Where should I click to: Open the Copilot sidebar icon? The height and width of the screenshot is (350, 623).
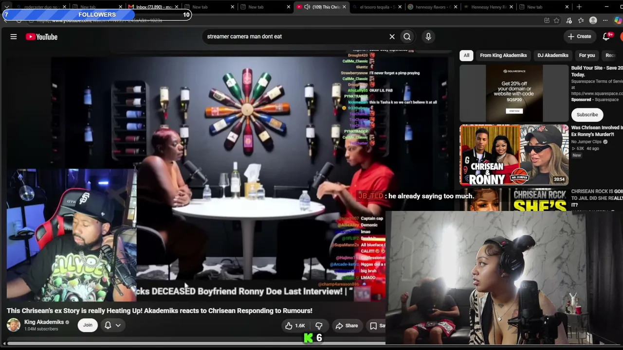pos(618,20)
